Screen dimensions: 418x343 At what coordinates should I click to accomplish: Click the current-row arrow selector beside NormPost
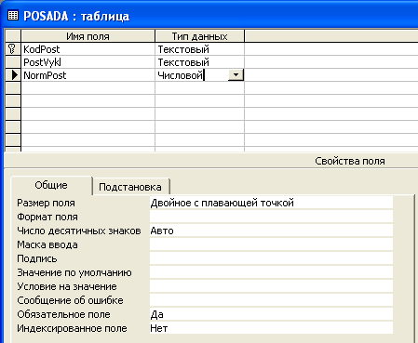click(x=13, y=75)
